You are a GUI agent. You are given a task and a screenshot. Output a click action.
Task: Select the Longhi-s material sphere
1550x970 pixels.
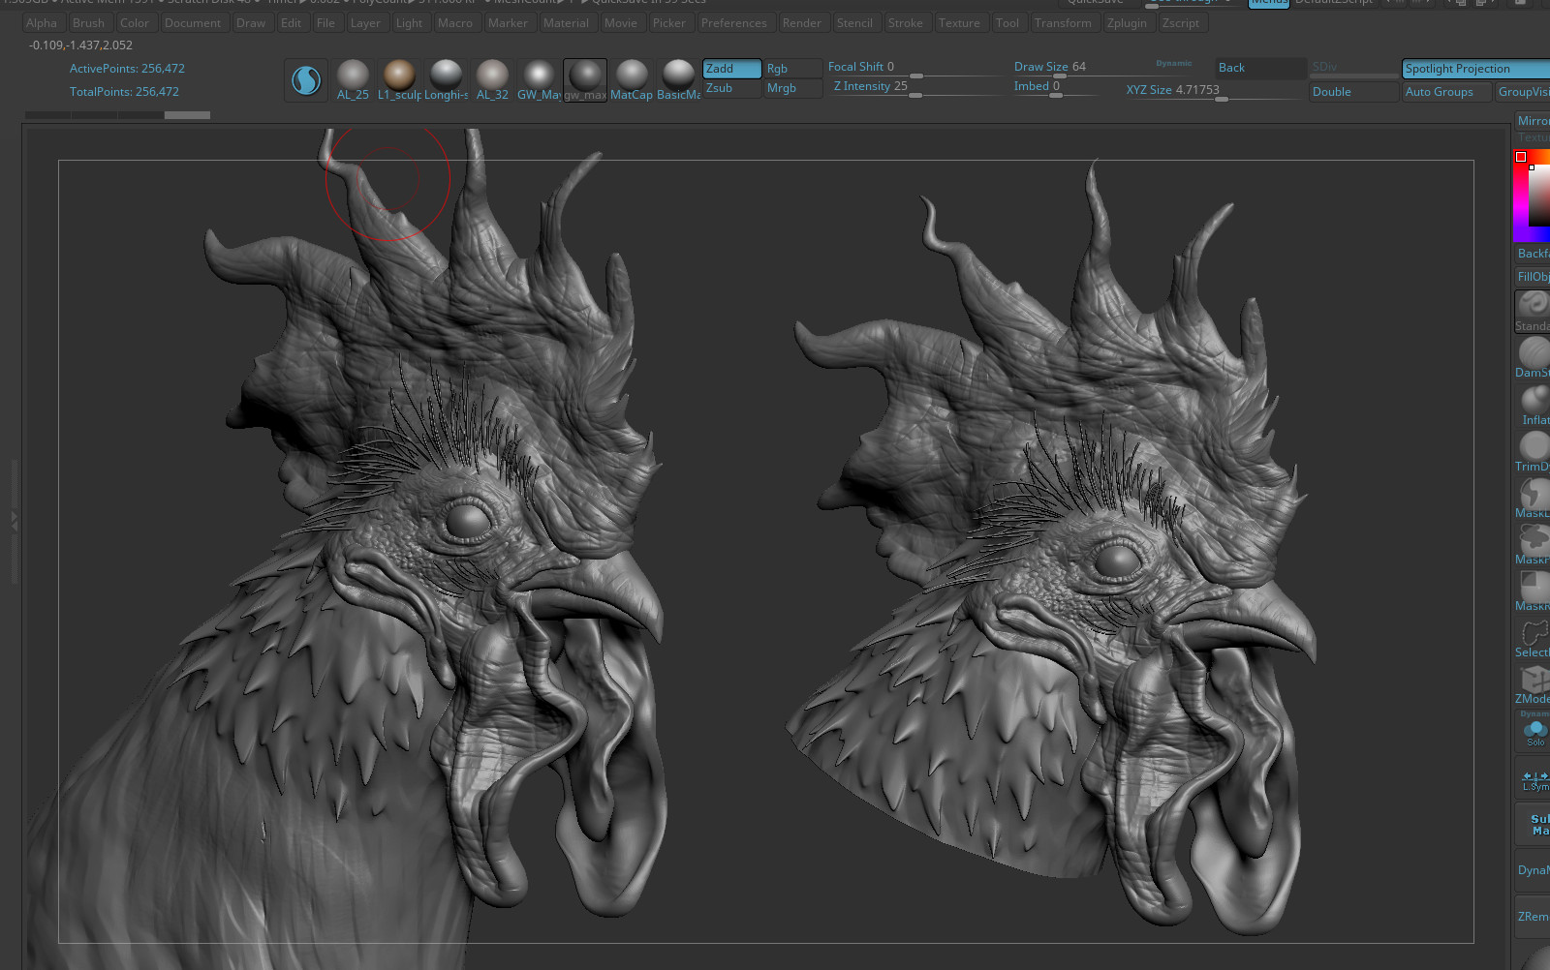pyautogui.click(x=446, y=79)
